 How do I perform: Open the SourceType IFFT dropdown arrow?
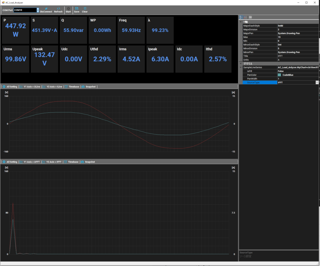tap(317, 82)
